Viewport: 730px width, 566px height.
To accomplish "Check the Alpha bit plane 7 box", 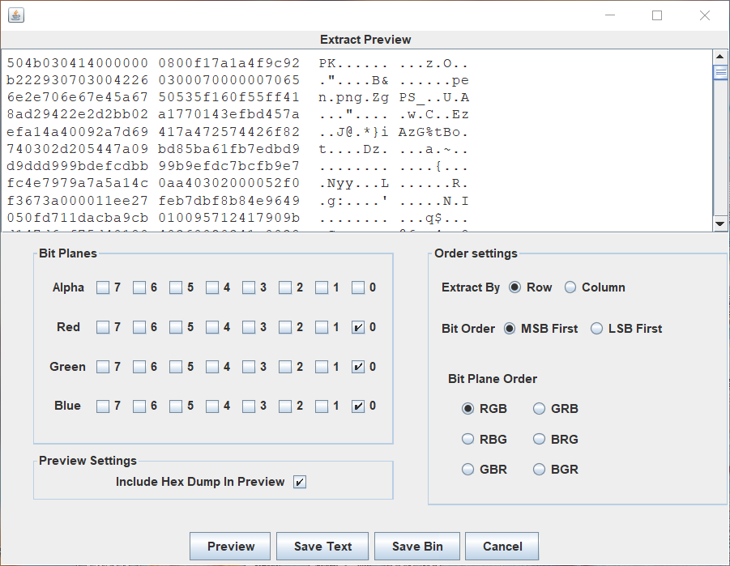I will tap(103, 287).
